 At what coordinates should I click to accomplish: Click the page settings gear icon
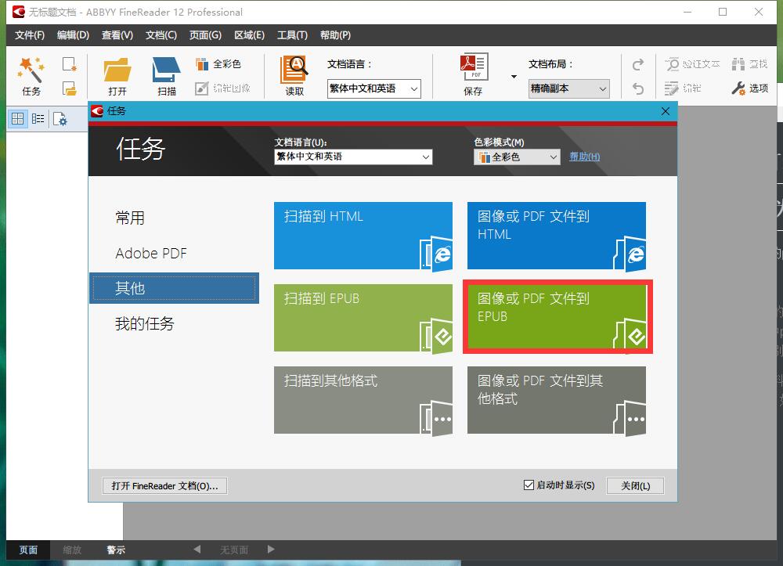(60, 119)
